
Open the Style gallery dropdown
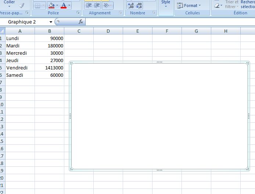tap(166, 7)
